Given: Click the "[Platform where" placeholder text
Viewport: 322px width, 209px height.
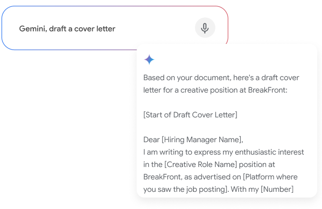Looking at the screenshot, I should click(x=270, y=177).
